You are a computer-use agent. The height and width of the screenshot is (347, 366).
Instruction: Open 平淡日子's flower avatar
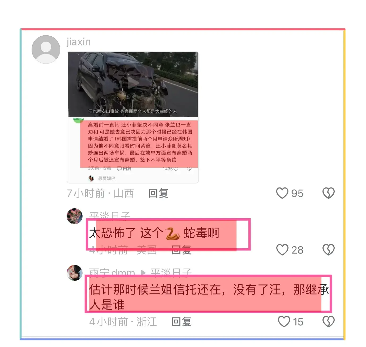75,216
